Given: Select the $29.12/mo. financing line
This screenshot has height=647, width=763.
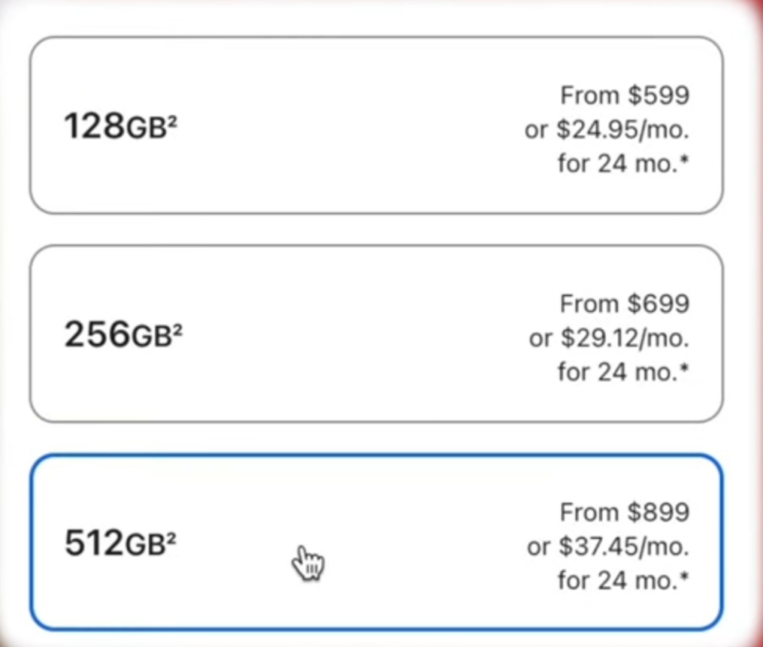Looking at the screenshot, I should [x=609, y=338].
